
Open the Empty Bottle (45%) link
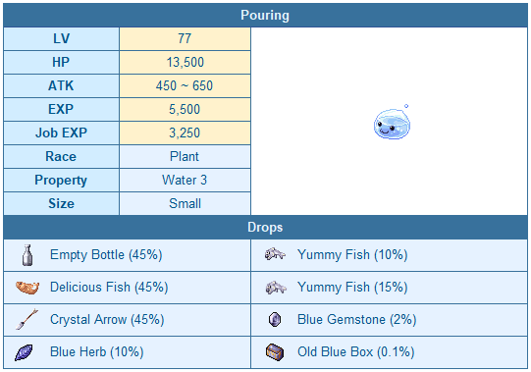tap(106, 255)
